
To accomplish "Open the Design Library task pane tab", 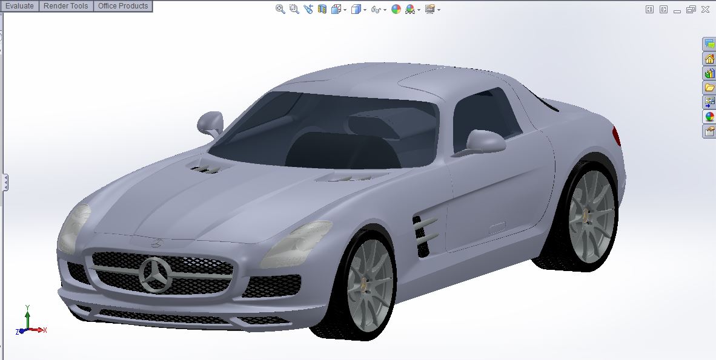I will point(709,73).
